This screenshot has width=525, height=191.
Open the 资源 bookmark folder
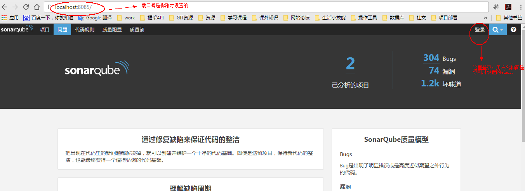[x=207, y=18]
